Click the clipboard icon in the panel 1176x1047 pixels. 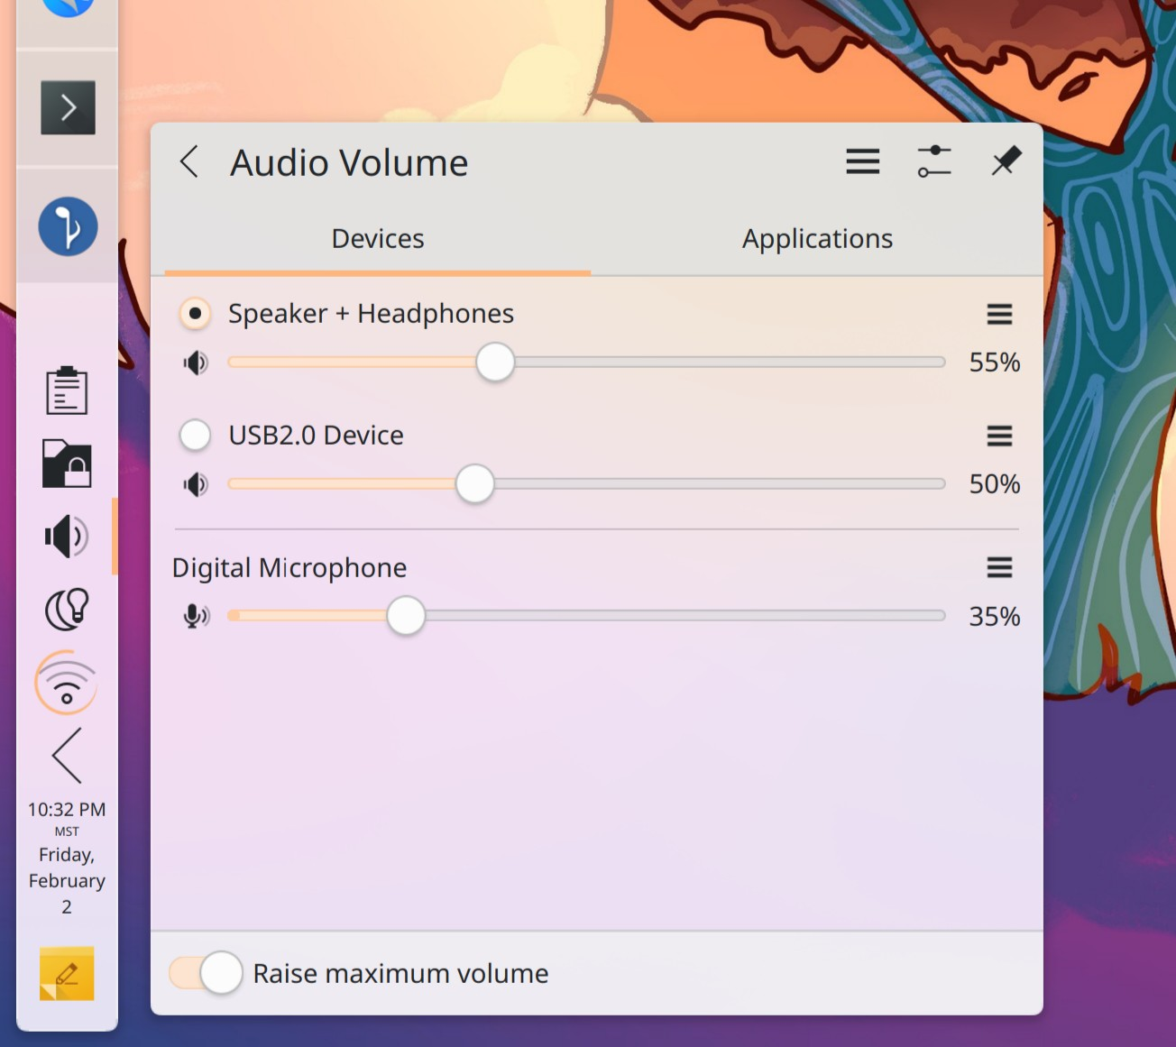67,390
